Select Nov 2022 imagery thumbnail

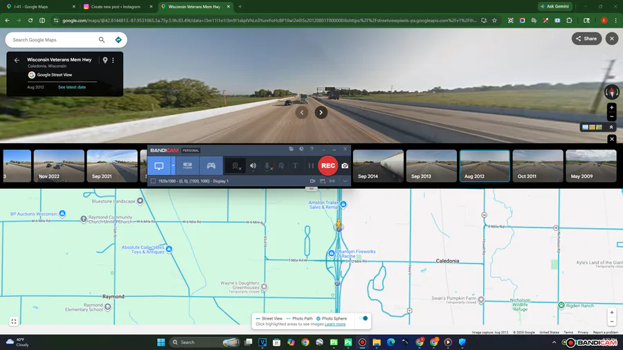60,166
